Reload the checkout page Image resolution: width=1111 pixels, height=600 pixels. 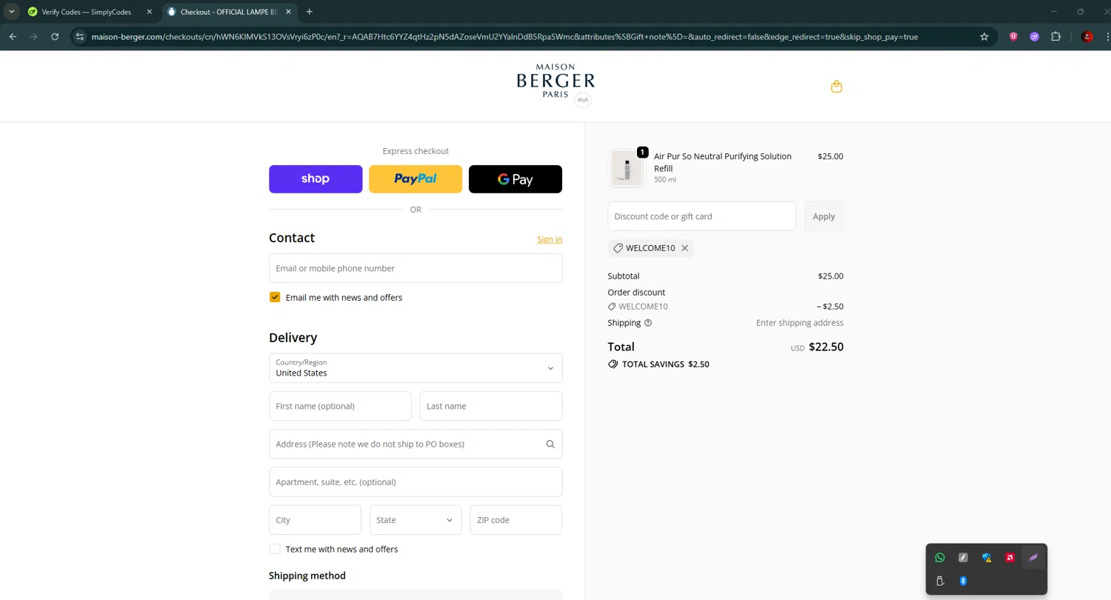click(55, 36)
